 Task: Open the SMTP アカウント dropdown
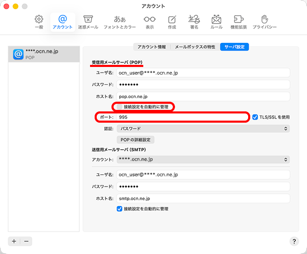pyautogui.click(x=203, y=159)
